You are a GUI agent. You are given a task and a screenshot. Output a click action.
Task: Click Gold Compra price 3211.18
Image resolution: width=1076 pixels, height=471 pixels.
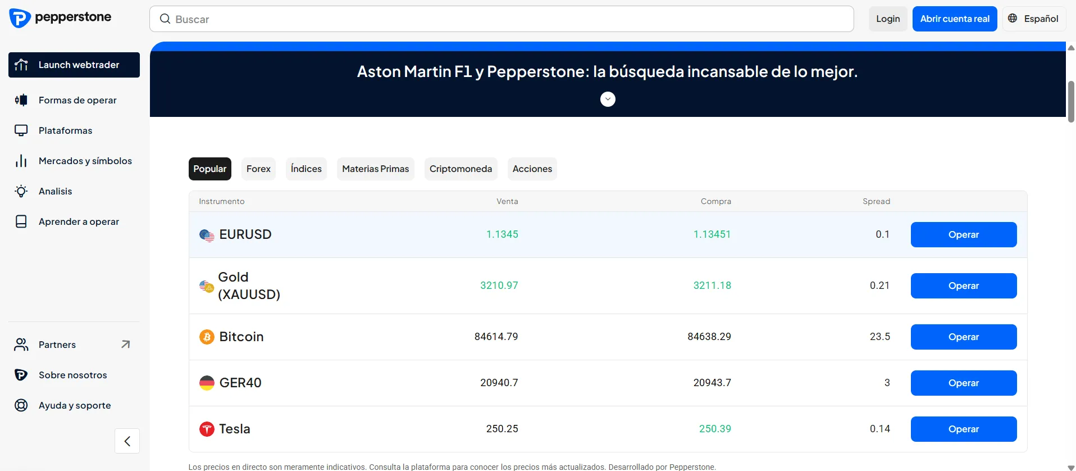point(712,286)
